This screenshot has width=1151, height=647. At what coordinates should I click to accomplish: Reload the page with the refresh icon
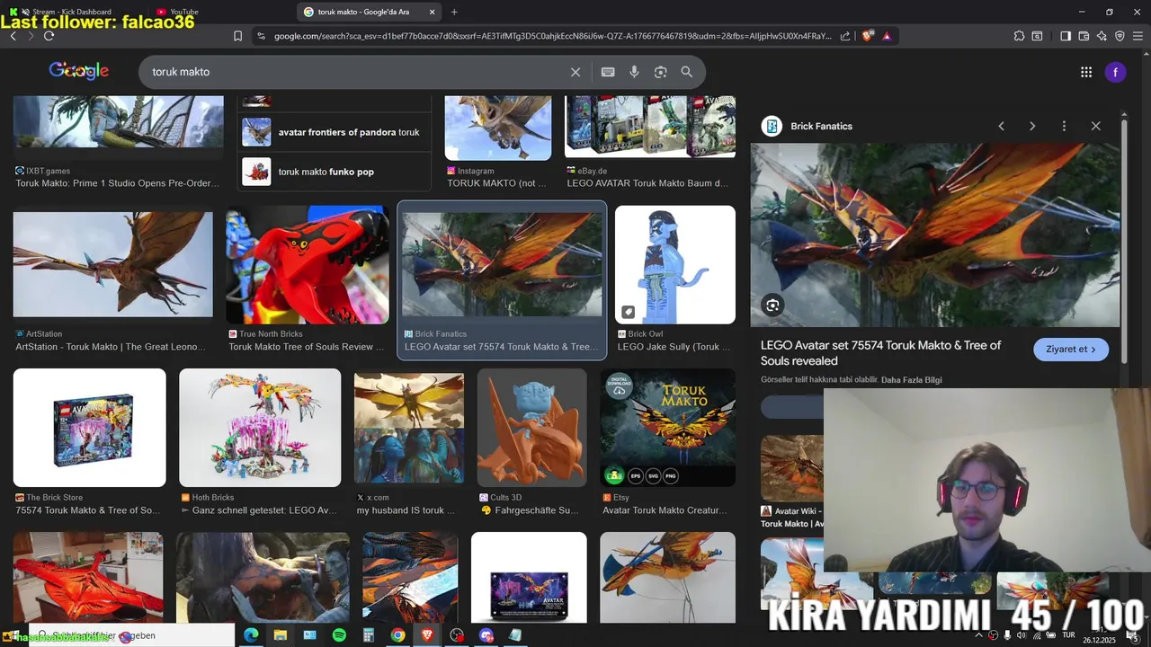point(49,36)
